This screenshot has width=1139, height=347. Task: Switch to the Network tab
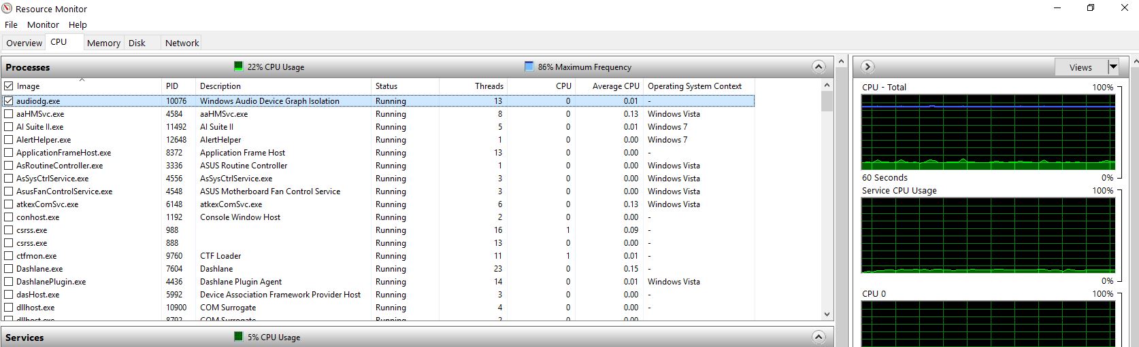point(182,43)
